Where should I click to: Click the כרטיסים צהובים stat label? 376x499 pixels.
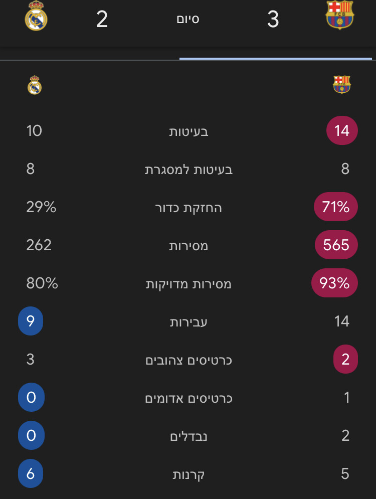click(189, 360)
